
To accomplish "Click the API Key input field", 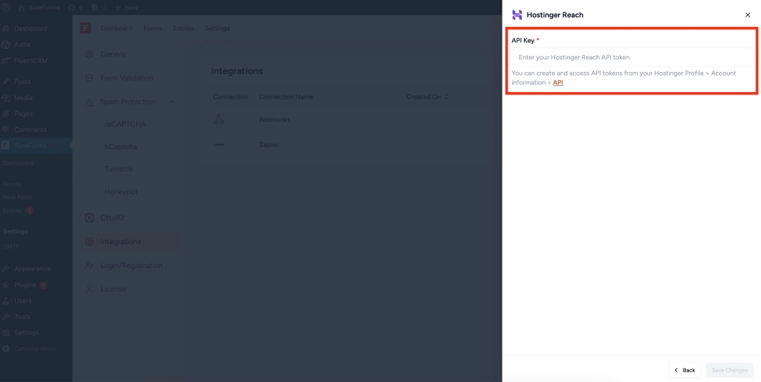I will [x=631, y=57].
